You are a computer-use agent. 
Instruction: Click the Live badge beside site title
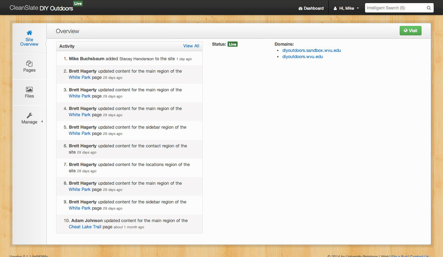[78, 3]
